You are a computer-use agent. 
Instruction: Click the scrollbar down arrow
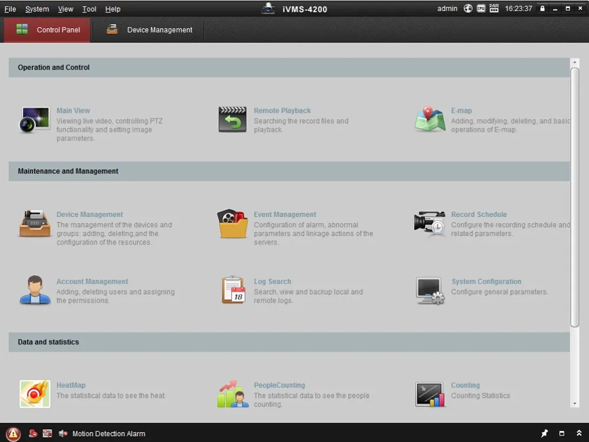574,404
